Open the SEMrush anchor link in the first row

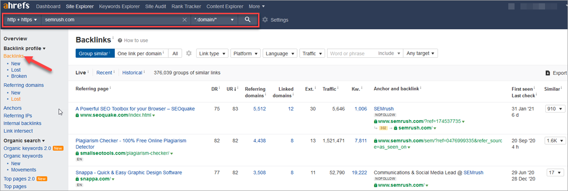[384, 109]
